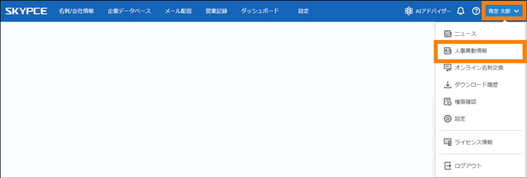Click the ログアウト exit icon
The height and width of the screenshot is (178, 527).
point(448,166)
